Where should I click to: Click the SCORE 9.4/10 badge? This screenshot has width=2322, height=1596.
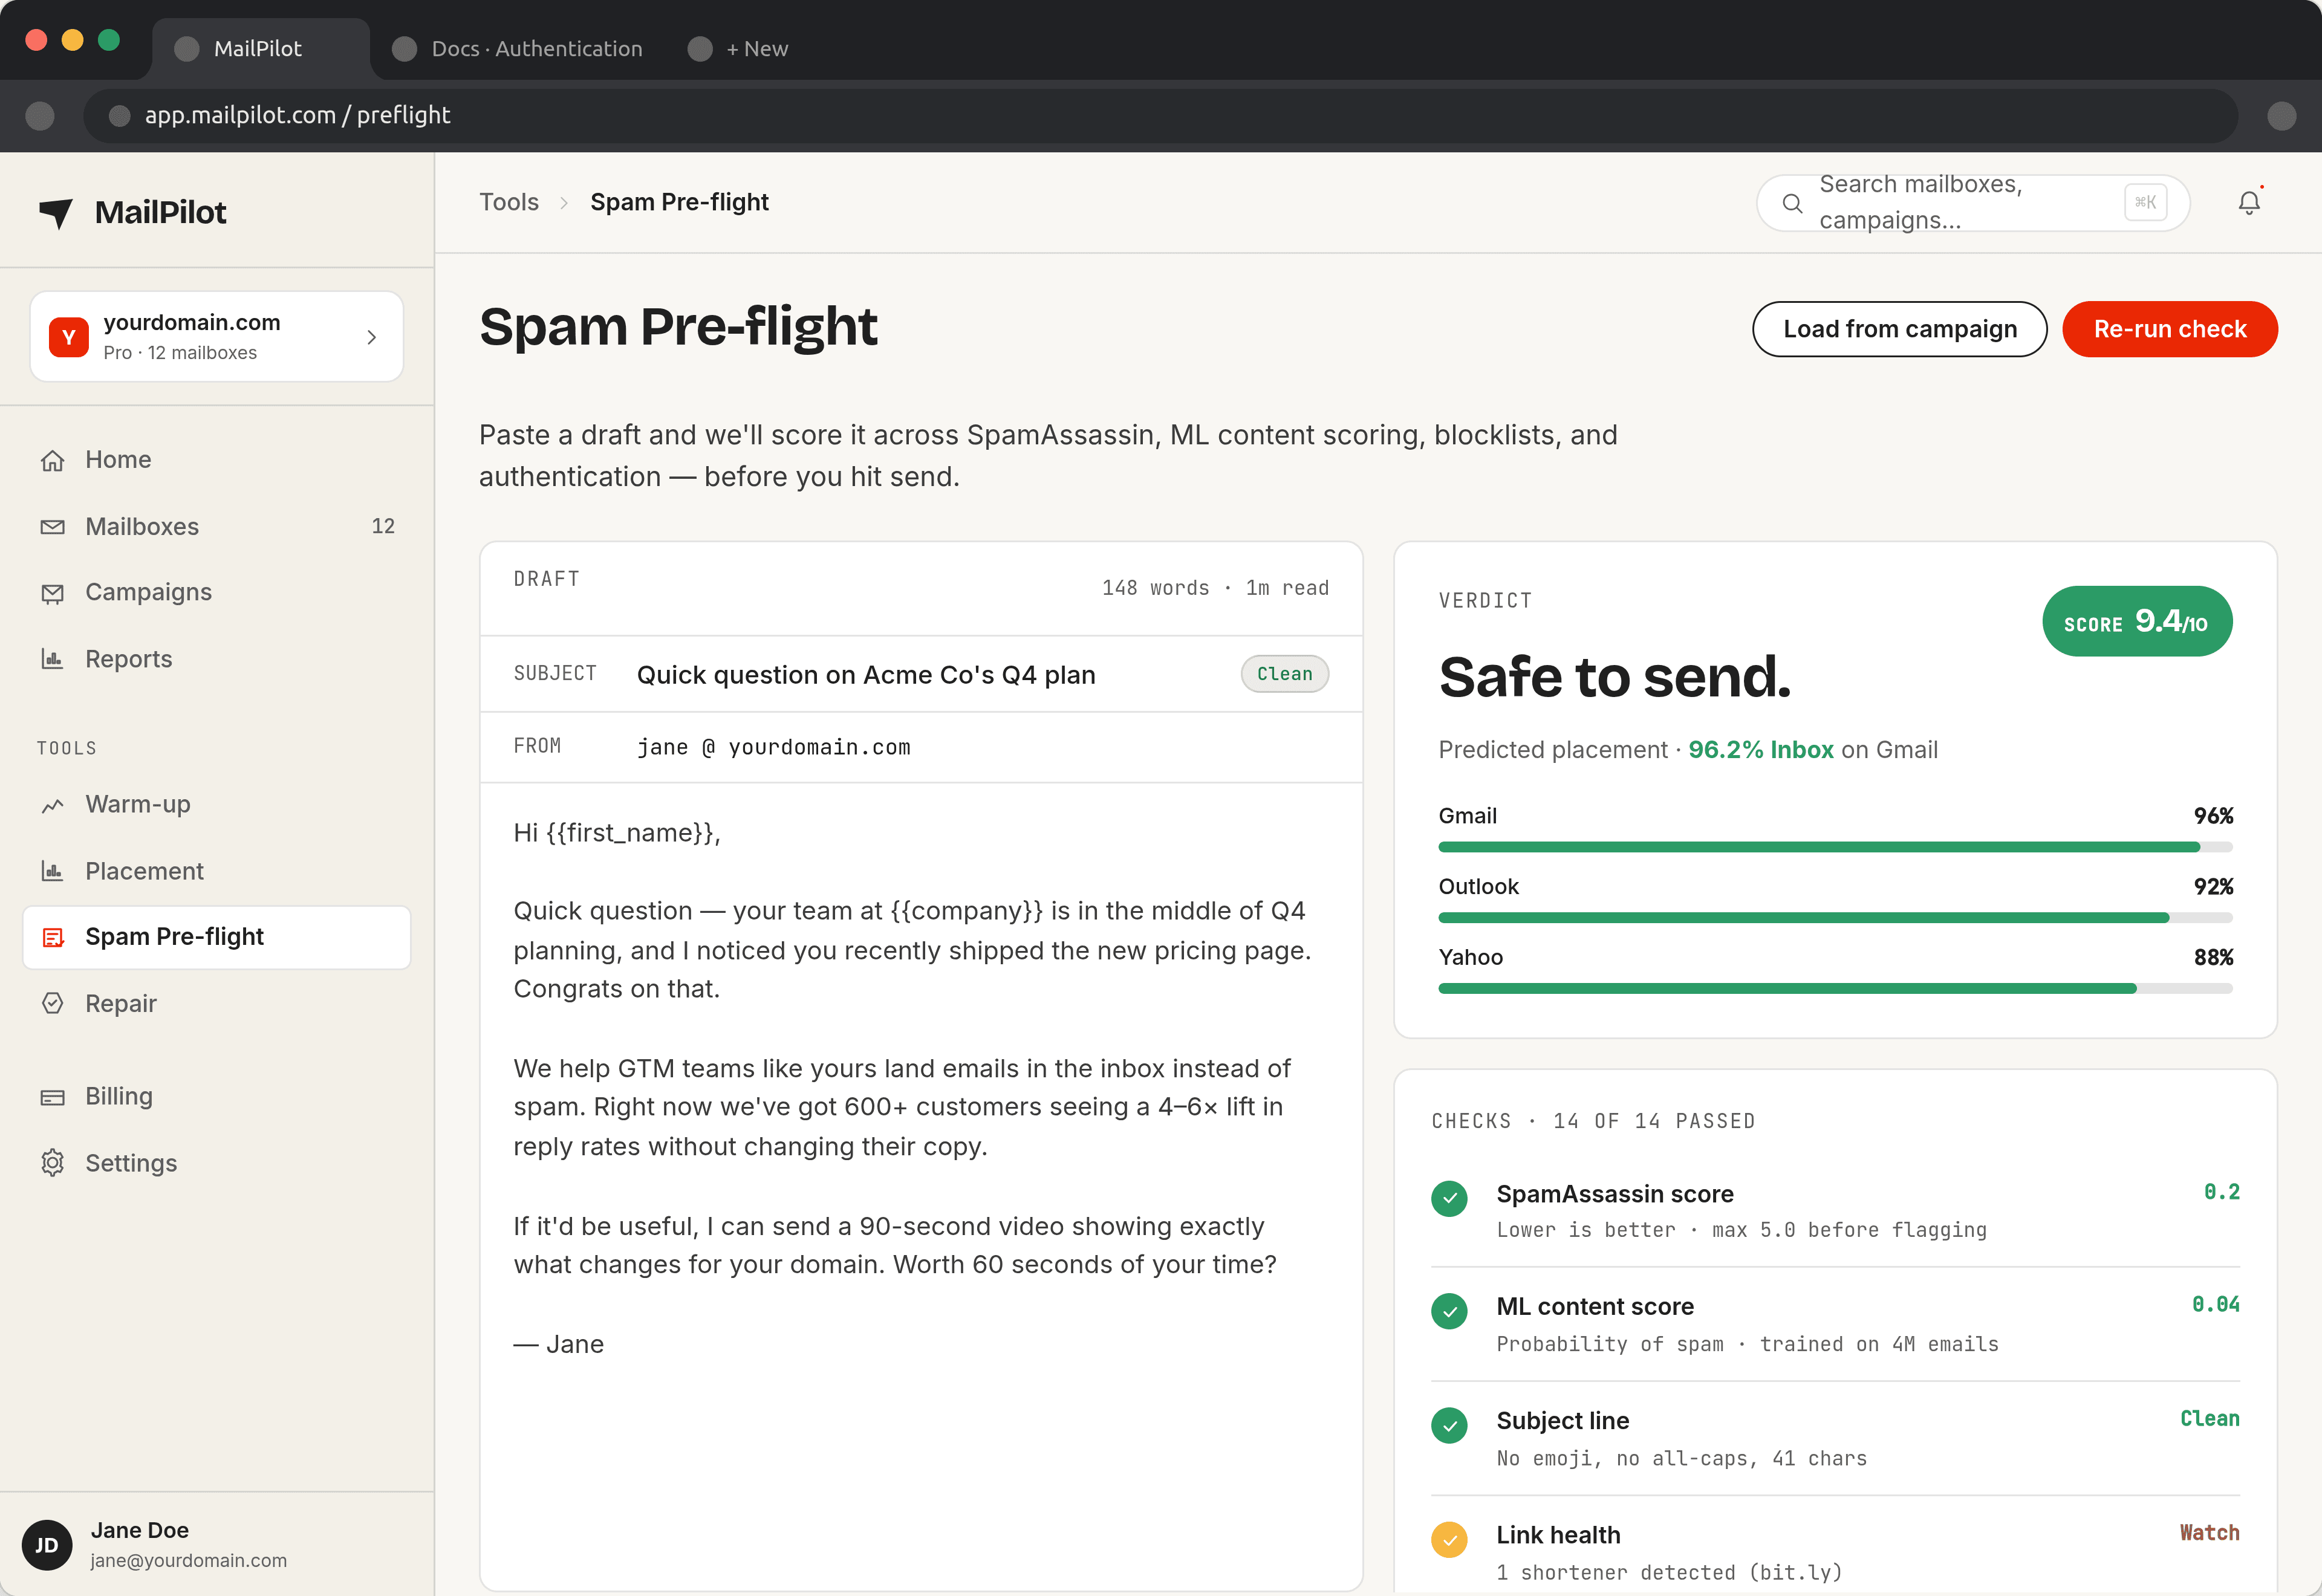(2137, 621)
